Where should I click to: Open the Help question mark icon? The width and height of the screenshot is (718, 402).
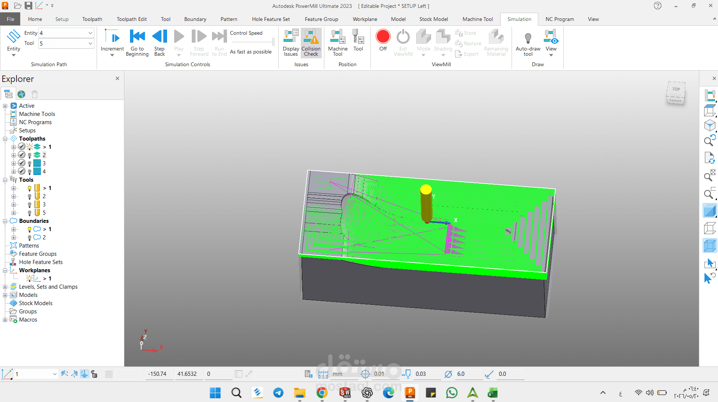pyautogui.click(x=658, y=6)
